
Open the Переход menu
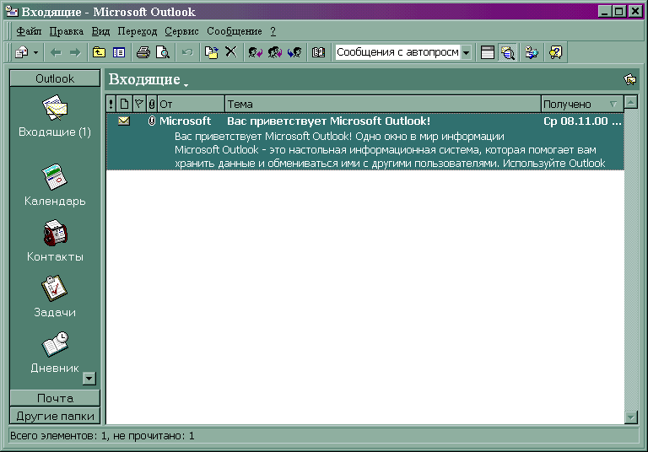coord(138,31)
